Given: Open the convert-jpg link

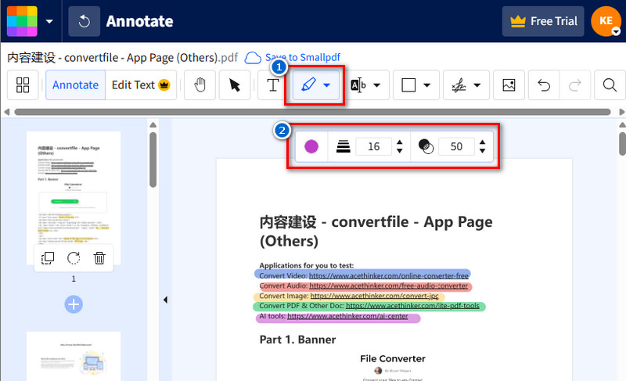Looking at the screenshot, I should coord(374,296).
